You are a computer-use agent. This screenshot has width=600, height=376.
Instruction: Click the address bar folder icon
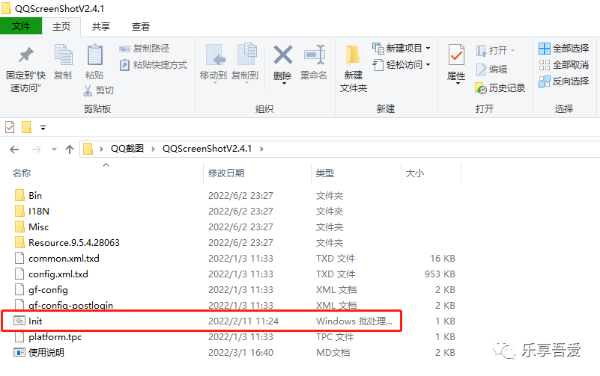[88, 149]
